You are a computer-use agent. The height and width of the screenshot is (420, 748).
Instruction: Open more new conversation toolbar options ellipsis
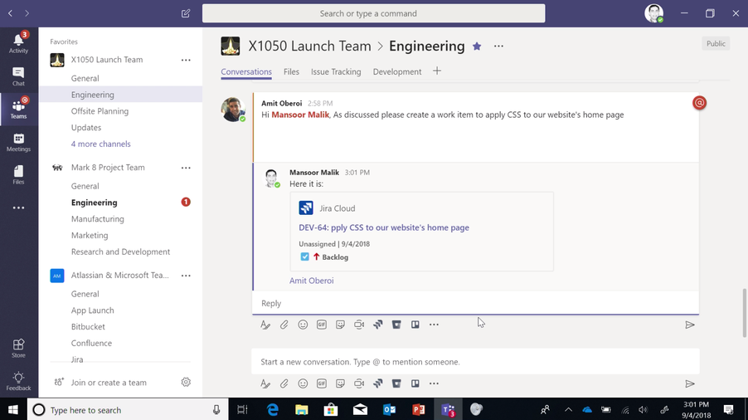[434, 383]
